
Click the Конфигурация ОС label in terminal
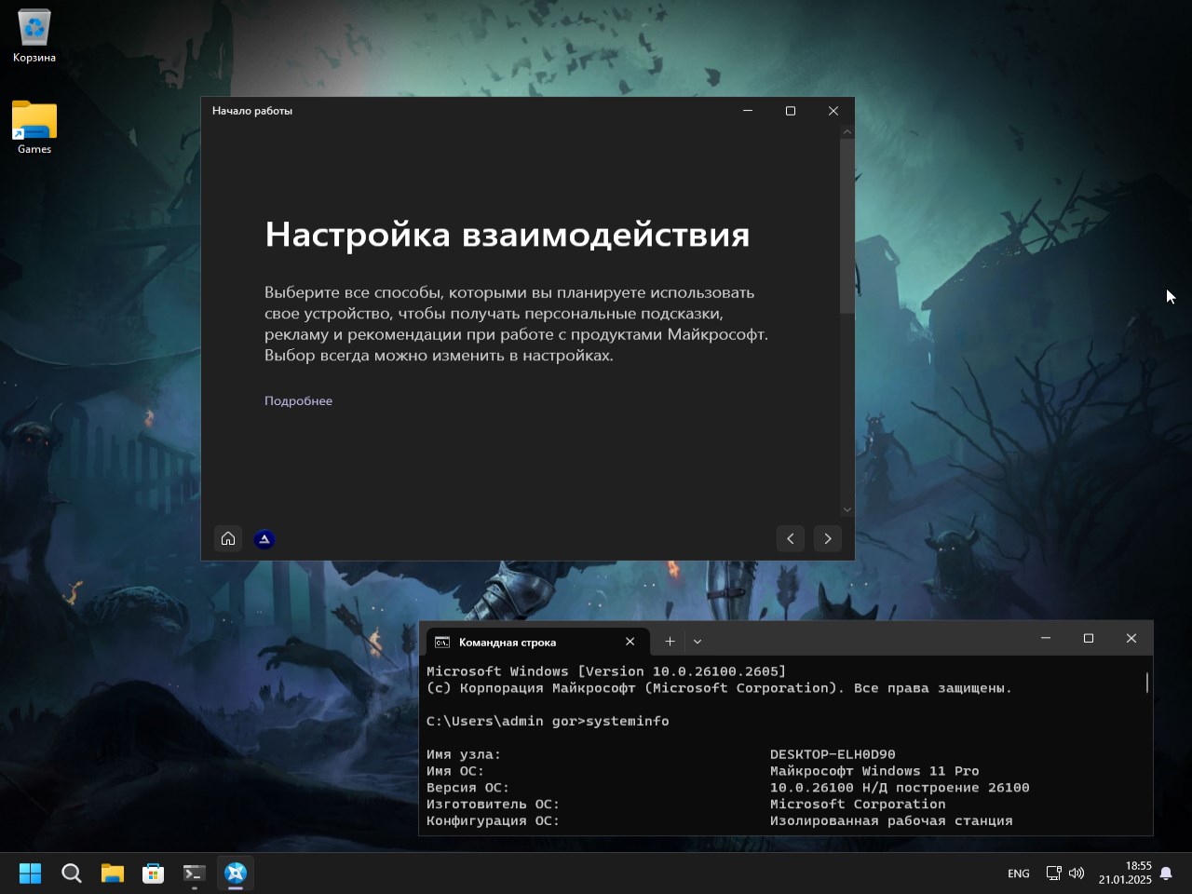[493, 821]
